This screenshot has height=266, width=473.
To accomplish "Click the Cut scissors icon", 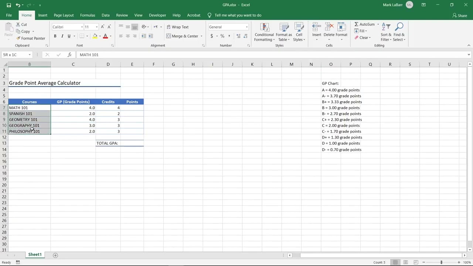I will point(18,24).
